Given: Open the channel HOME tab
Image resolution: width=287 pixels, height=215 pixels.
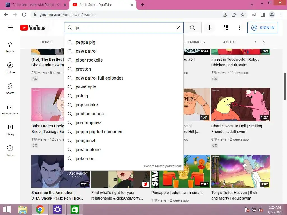Looking at the screenshot, I should (46, 42).
